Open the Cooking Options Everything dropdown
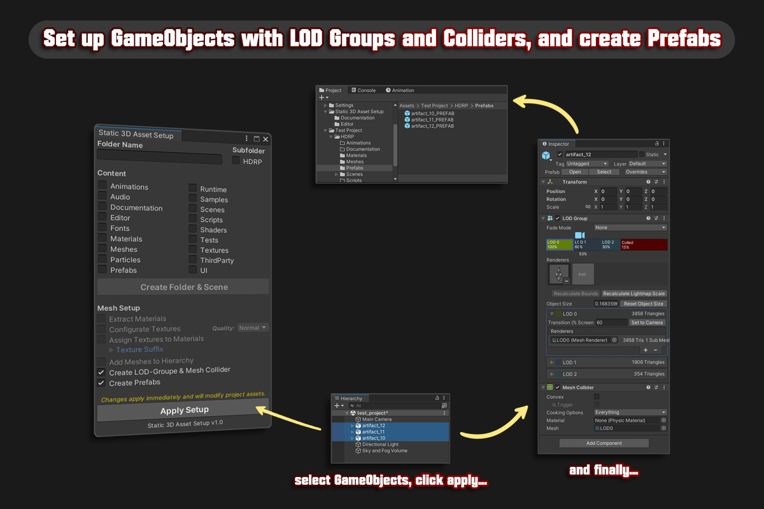This screenshot has width=764, height=509. tap(629, 412)
